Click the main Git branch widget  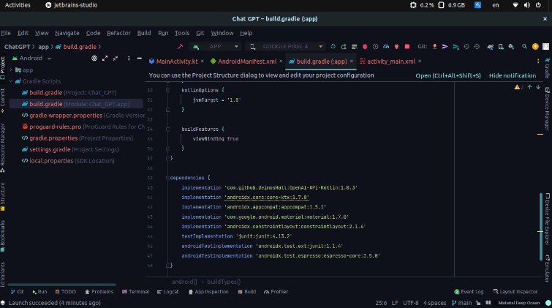pyautogui.click(x=461, y=303)
